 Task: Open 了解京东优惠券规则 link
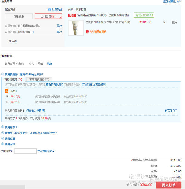[94, 84]
